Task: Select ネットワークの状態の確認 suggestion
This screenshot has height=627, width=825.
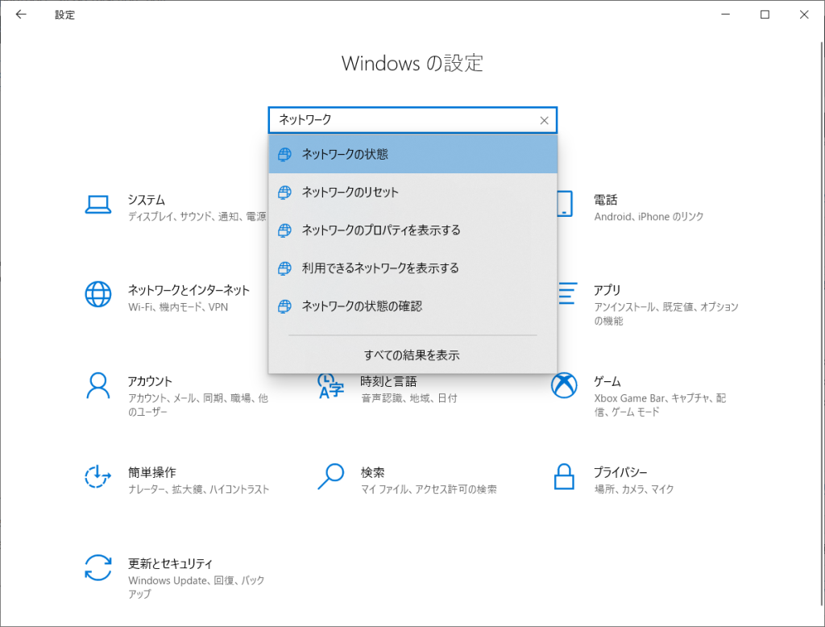Action: 412,306
